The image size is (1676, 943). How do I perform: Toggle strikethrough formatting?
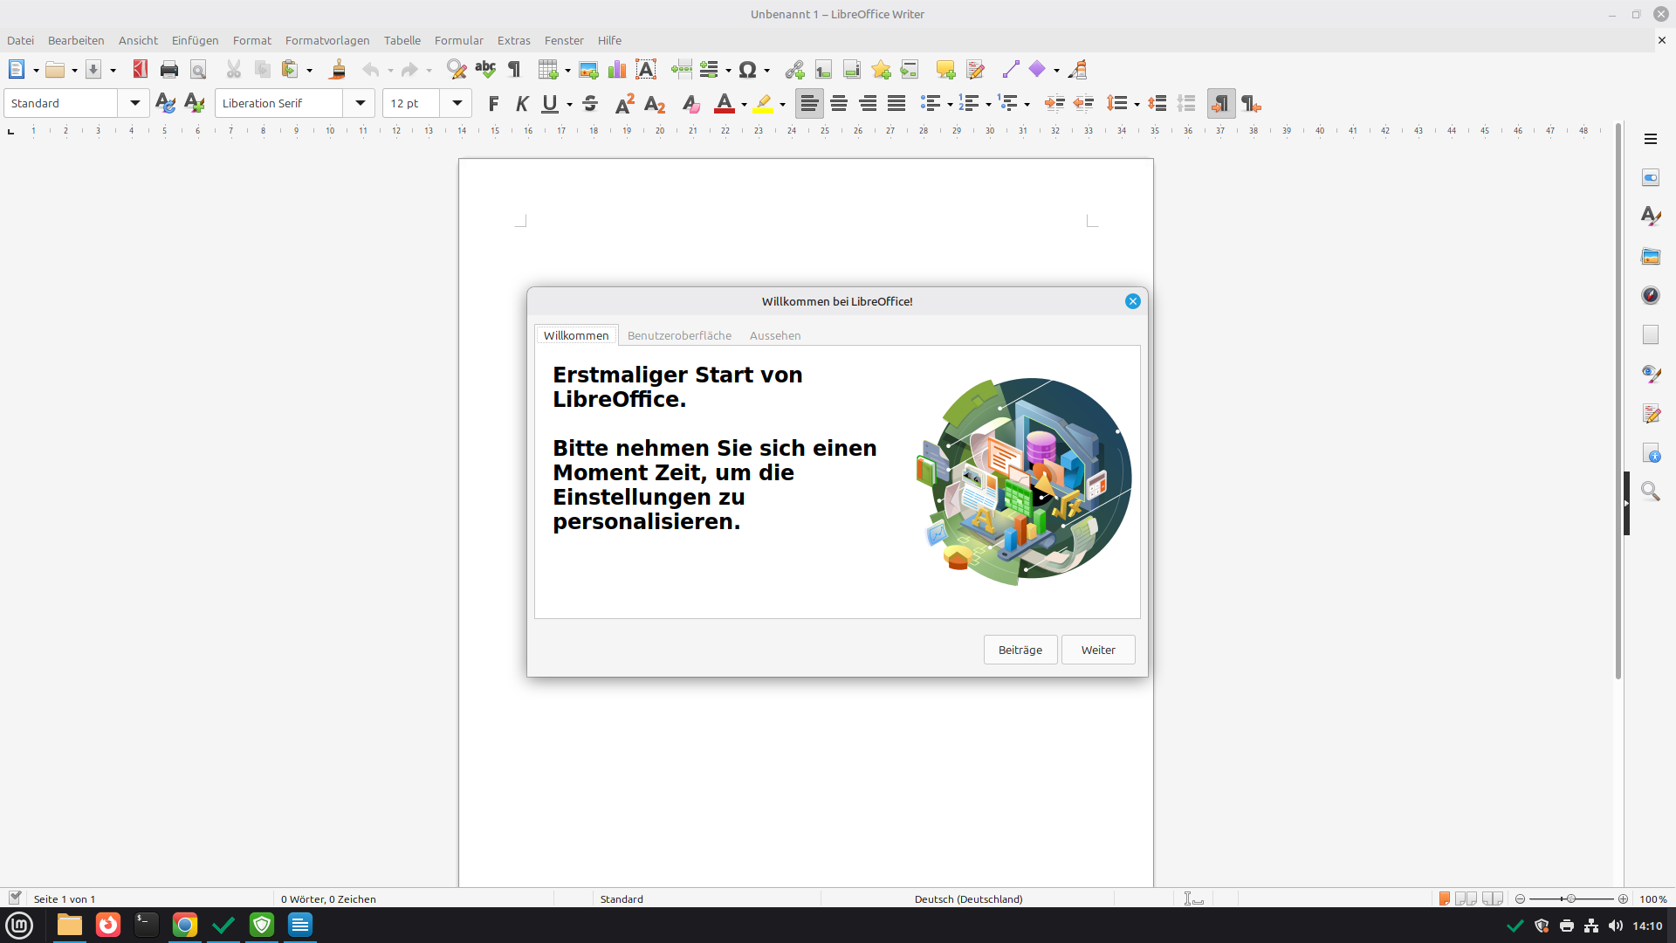590,104
